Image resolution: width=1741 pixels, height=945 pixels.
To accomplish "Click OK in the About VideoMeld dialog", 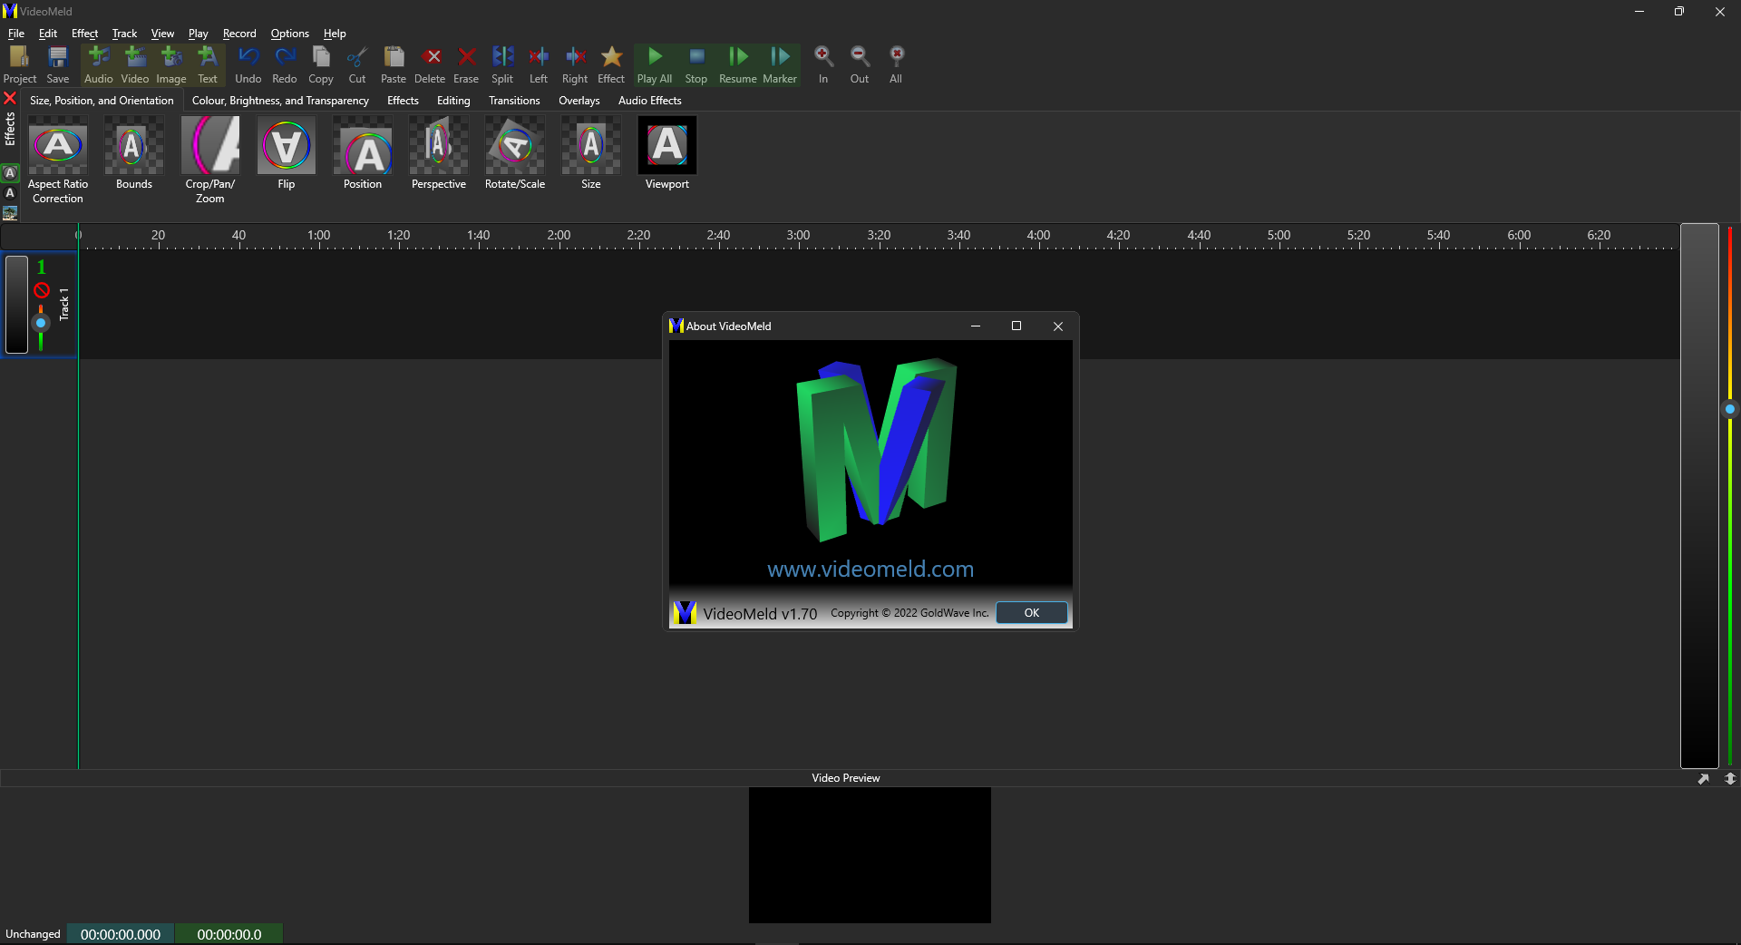I will [1032, 613].
